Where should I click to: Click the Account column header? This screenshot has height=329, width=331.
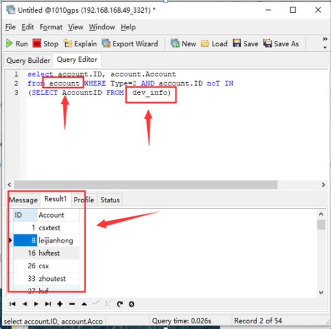click(x=58, y=215)
